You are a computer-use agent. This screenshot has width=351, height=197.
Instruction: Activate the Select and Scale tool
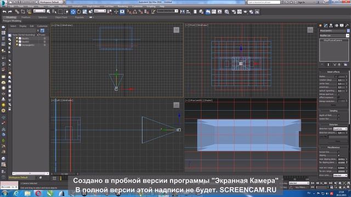[85, 11]
